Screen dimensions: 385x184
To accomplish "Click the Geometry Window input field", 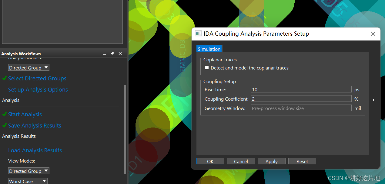I will 301,108.
